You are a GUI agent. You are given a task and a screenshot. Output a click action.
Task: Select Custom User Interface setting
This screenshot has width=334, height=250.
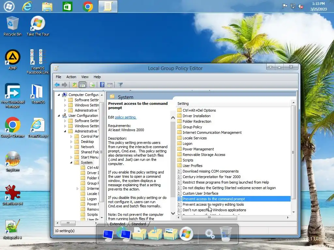pyautogui.click(x=201, y=193)
